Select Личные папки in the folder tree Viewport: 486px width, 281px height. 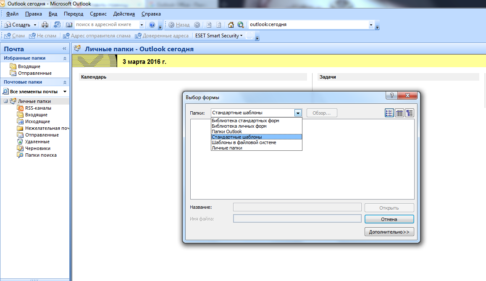(x=34, y=101)
